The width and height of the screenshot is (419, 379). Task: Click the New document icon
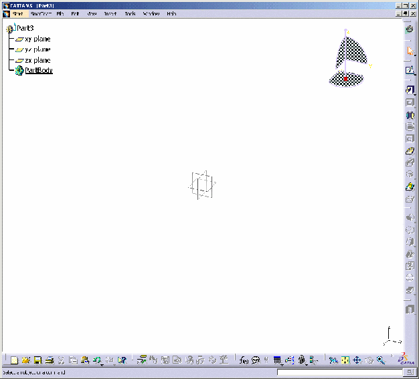click(x=14, y=360)
